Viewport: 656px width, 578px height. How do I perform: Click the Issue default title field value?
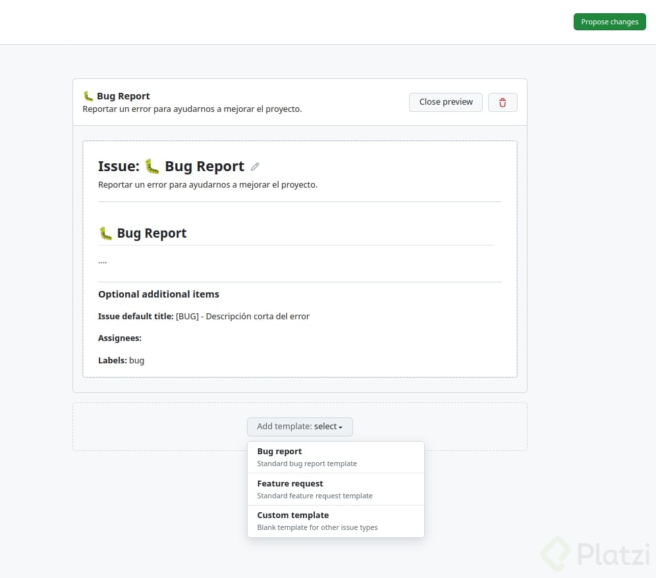pyautogui.click(x=242, y=317)
